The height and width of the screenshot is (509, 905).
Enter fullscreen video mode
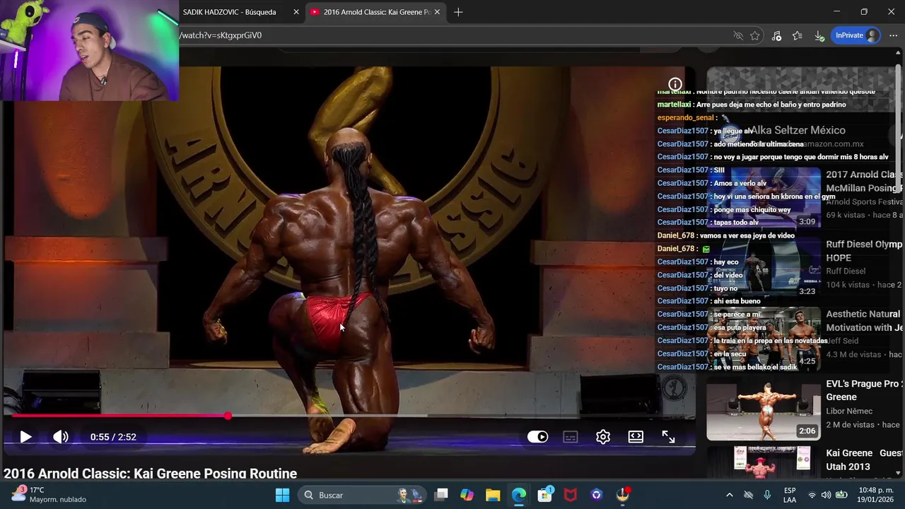tap(668, 437)
